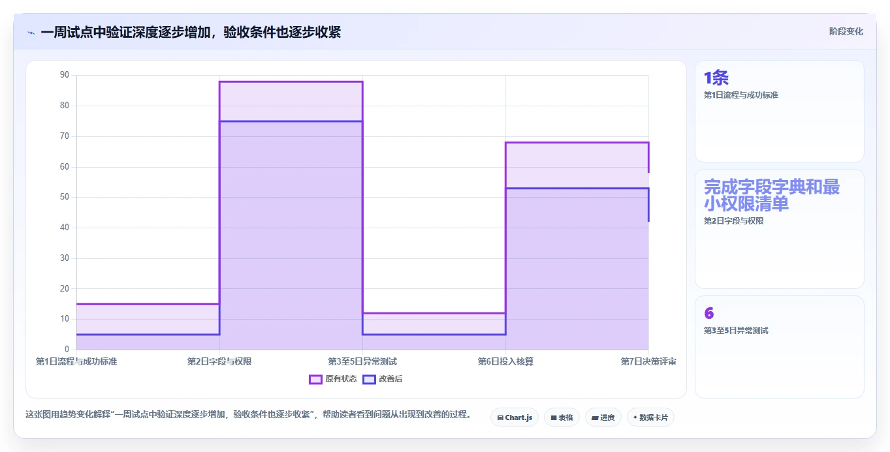Viewport: 890px width, 452px height.
Task: Click the 数据卡片 tag
Action: (650, 417)
